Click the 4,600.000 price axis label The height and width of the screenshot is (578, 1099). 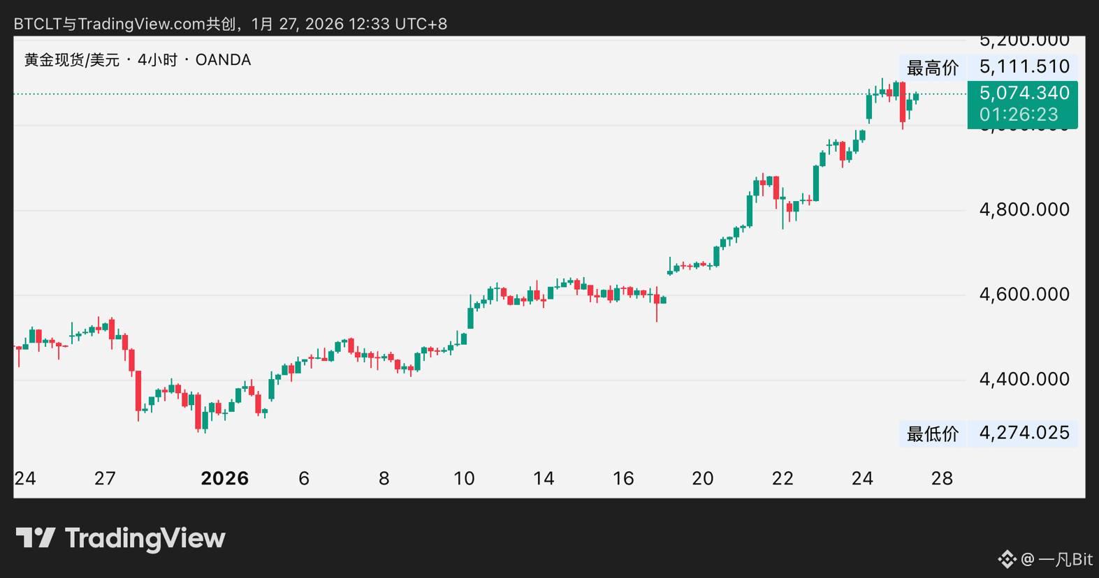[x=1024, y=294]
